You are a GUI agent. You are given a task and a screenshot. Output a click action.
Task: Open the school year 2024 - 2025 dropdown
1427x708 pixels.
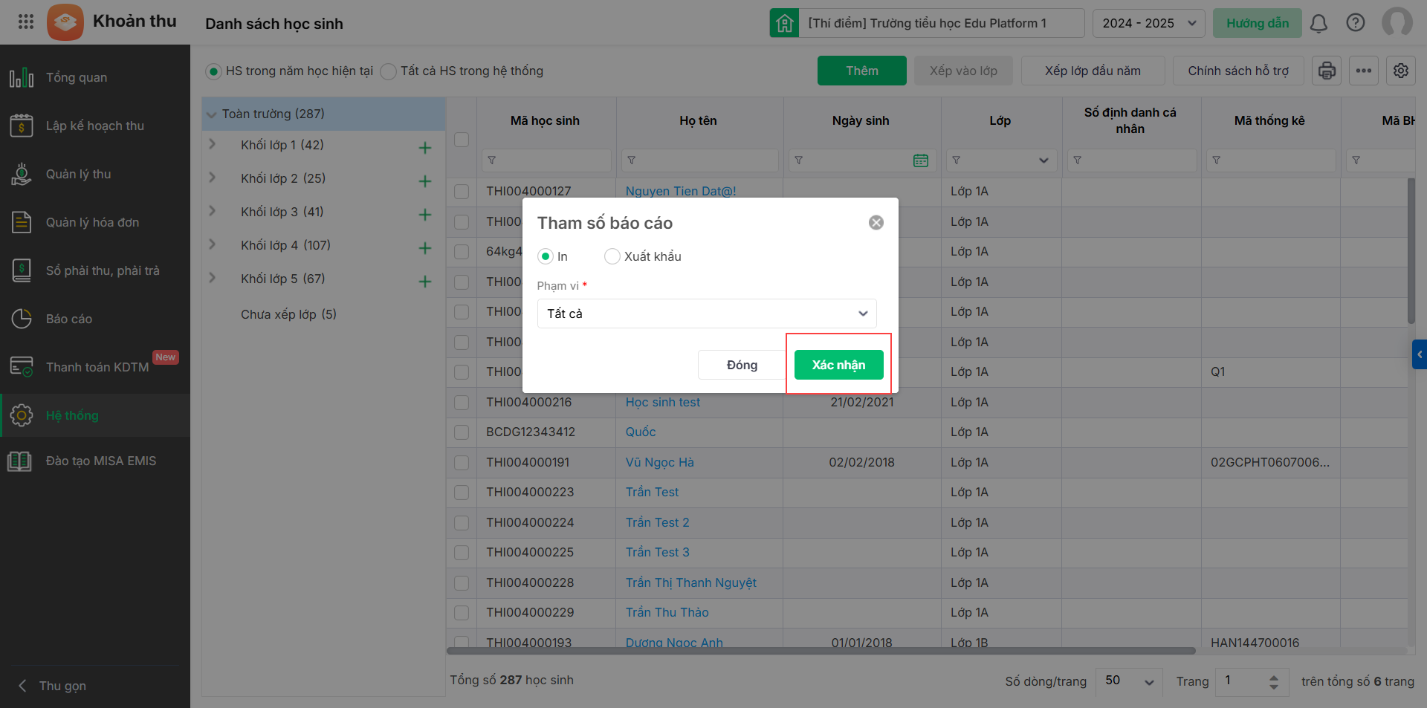pos(1148,23)
